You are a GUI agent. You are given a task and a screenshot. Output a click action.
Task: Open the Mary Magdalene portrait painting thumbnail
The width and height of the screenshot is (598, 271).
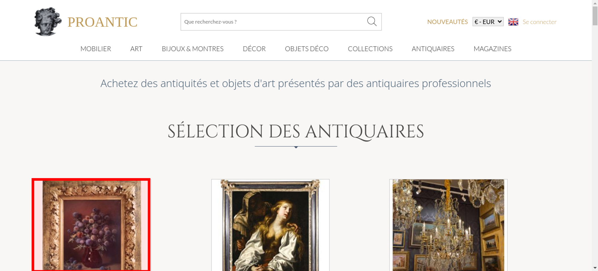click(x=270, y=225)
